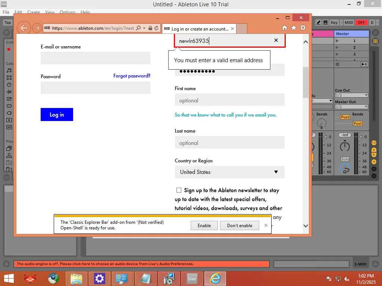Open address bar autocomplete dropdown arrow
The width and height of the screenshot is (382, 286).
(x=144, y=28)
